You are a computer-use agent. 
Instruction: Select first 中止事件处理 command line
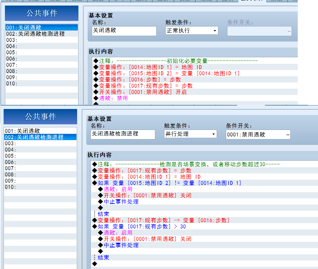coord(205,202)
